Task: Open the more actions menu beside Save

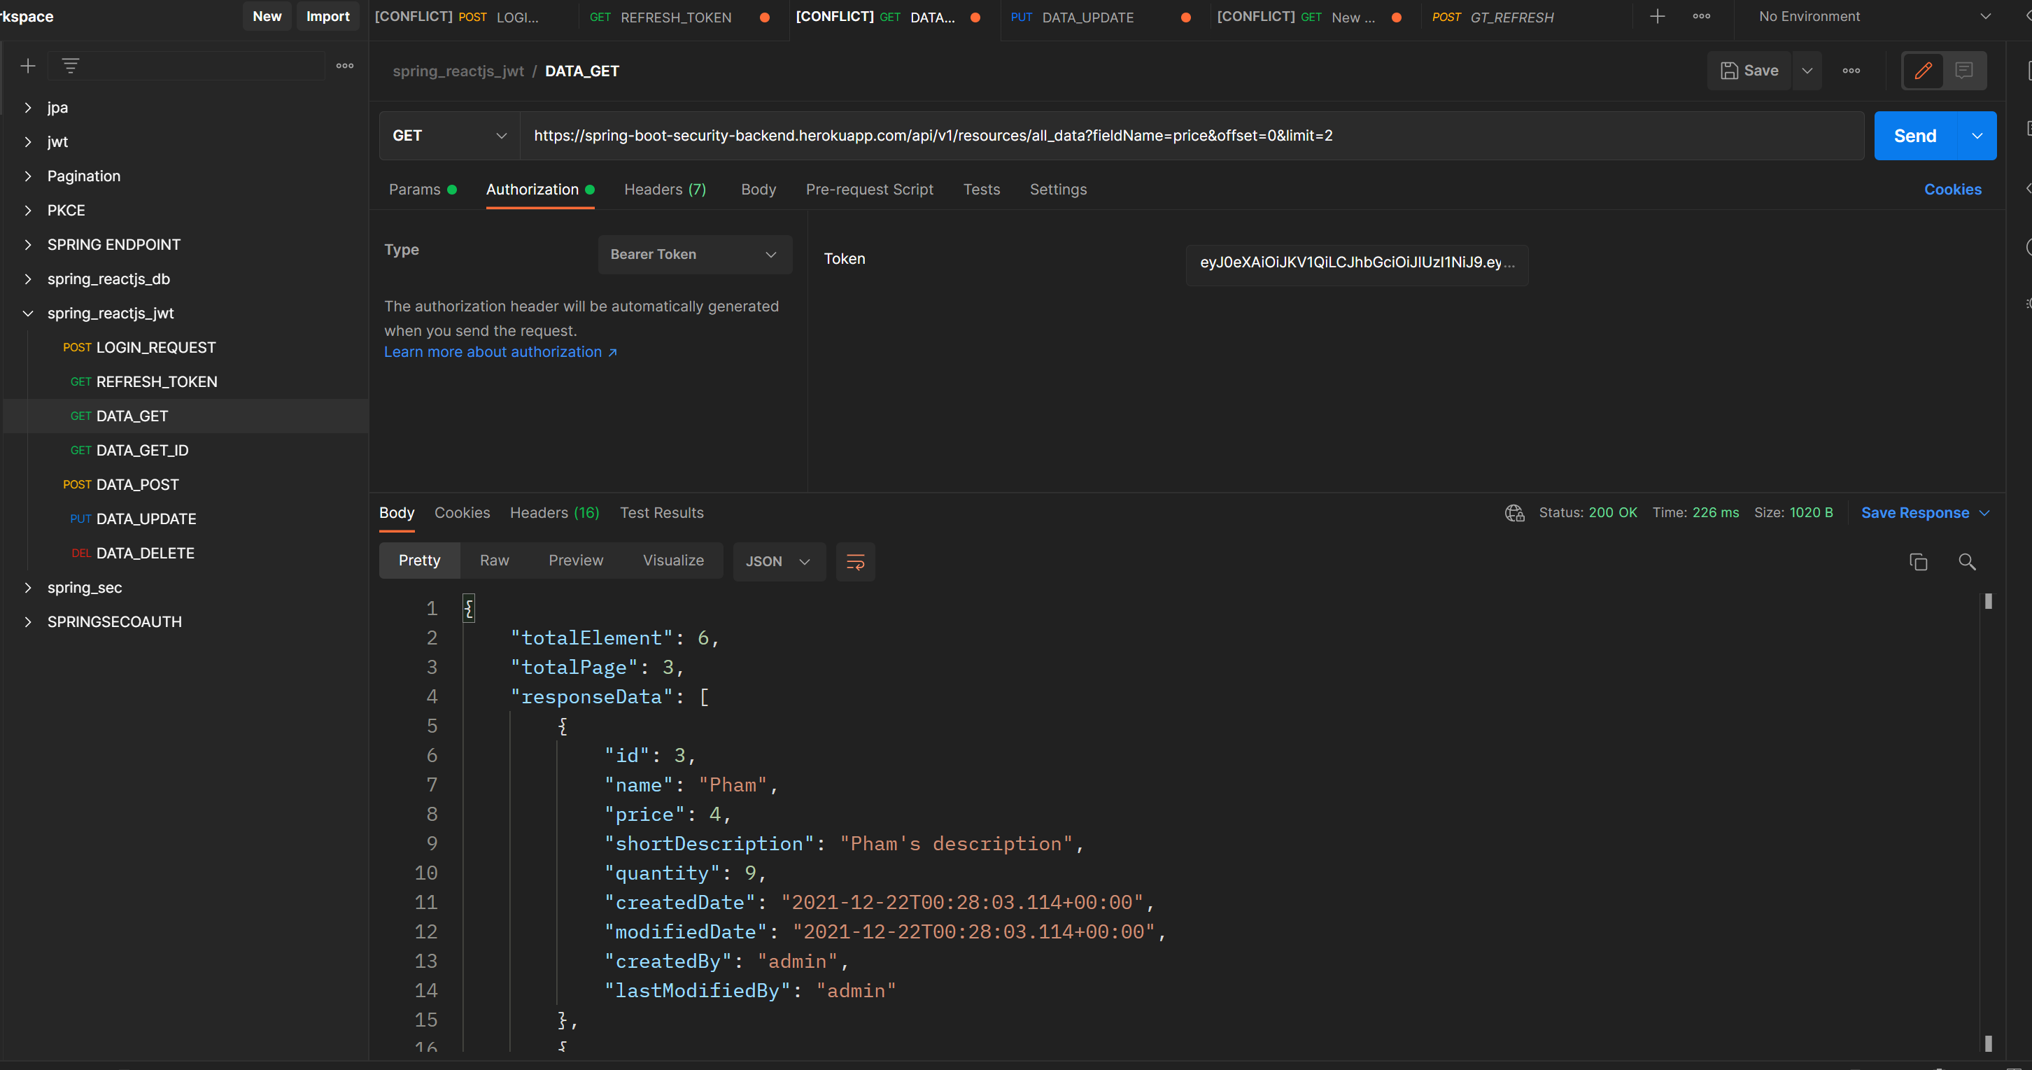Action: pos(1851,71)
